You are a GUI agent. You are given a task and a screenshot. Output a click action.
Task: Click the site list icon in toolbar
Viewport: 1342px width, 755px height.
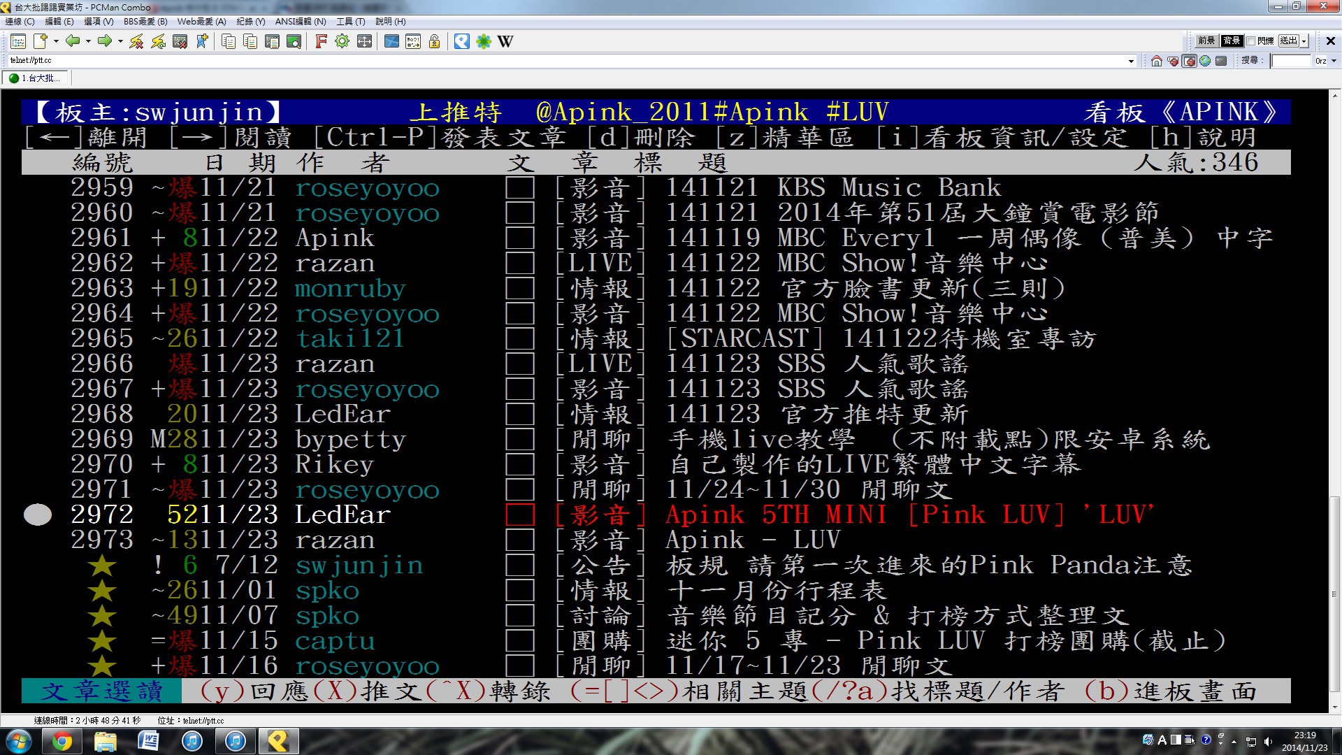coord(18,41)
